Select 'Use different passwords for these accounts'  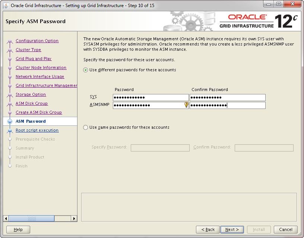pos(86,70)
